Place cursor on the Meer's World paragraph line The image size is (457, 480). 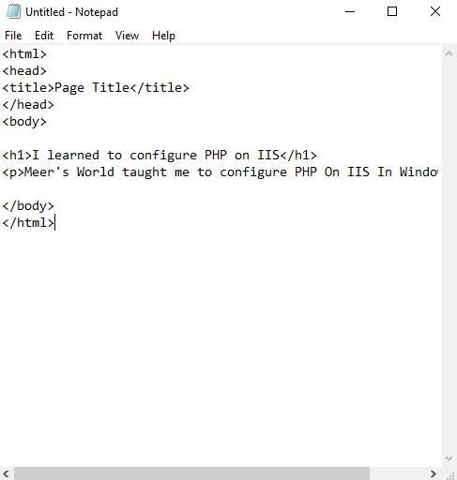point(221,172)
